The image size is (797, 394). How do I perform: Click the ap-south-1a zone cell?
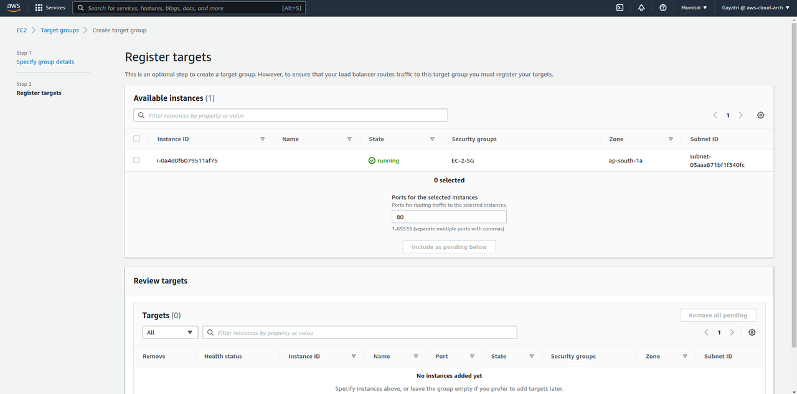(625, 161)
